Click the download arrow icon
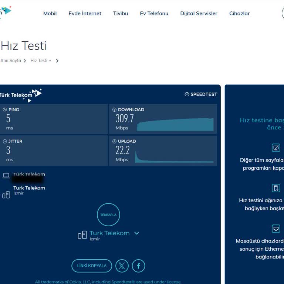This screenshot has height=284, width=284. coord(114,110)
